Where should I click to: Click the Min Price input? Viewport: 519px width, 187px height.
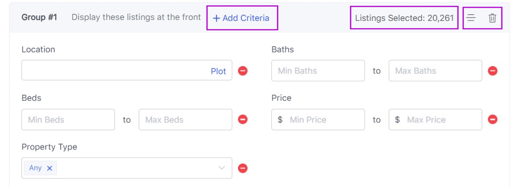318,119
